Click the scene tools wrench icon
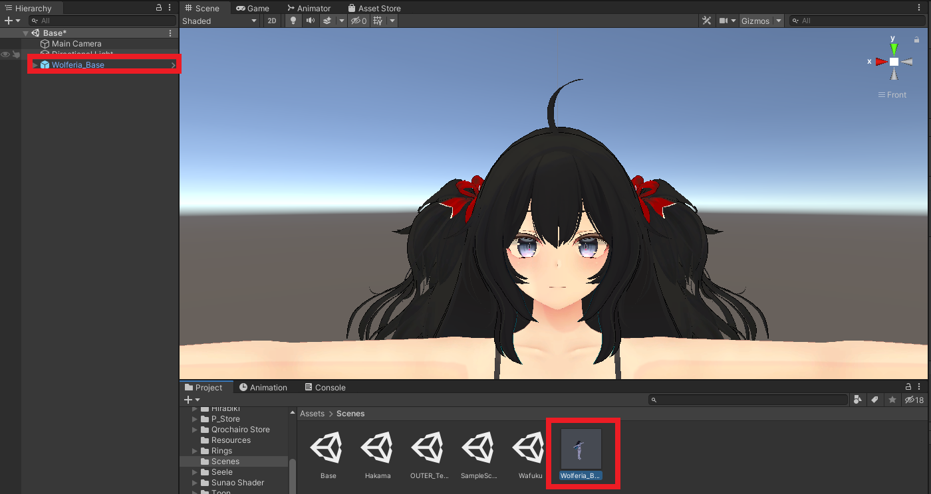 706,21
